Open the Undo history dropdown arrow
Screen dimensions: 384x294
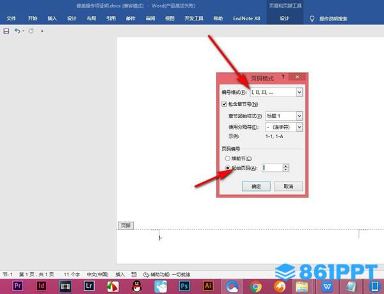[23, 31]
